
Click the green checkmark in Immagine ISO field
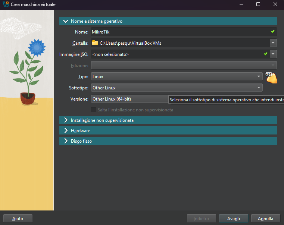point(265,54)
